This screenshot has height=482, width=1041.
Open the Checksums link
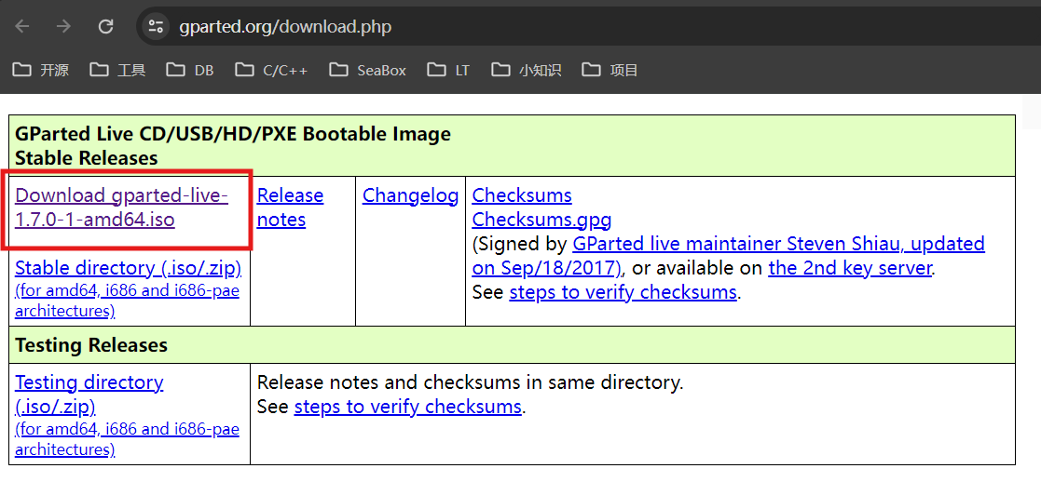(522, 195)
